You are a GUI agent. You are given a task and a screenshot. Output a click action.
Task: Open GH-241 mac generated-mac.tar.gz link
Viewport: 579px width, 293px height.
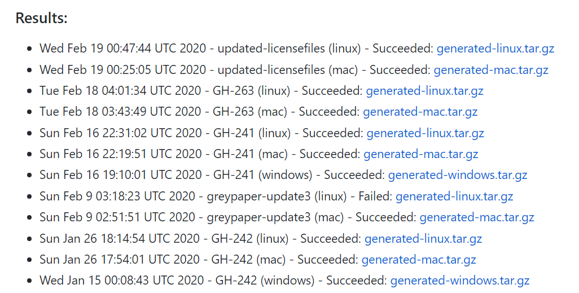click(x=421, y=155)
